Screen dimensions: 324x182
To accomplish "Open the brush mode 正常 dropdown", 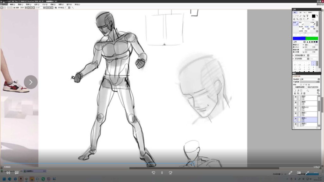I will (299, 42).
